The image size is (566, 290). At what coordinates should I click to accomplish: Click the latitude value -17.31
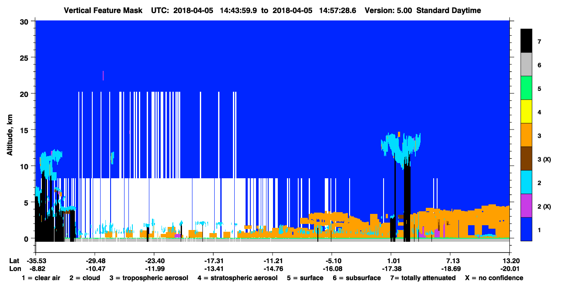click(x=213, y=260)
